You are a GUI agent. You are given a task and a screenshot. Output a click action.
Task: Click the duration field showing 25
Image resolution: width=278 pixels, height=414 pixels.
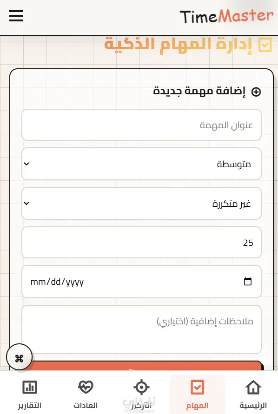(141, 243)
